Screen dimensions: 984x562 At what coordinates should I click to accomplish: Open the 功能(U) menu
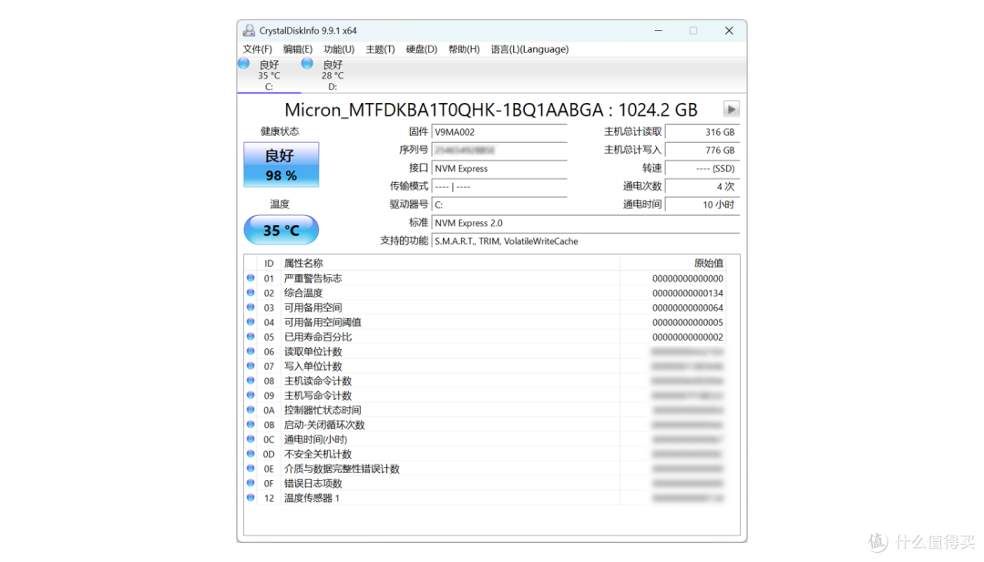point(339,49)
